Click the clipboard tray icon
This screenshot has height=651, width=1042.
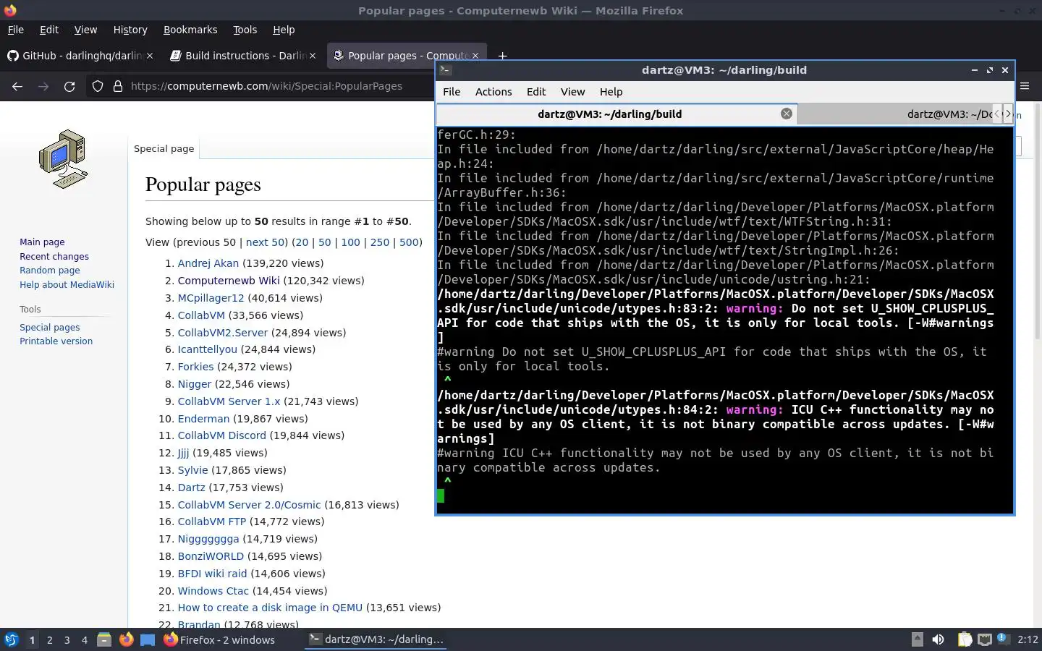[x=965, y=639]
